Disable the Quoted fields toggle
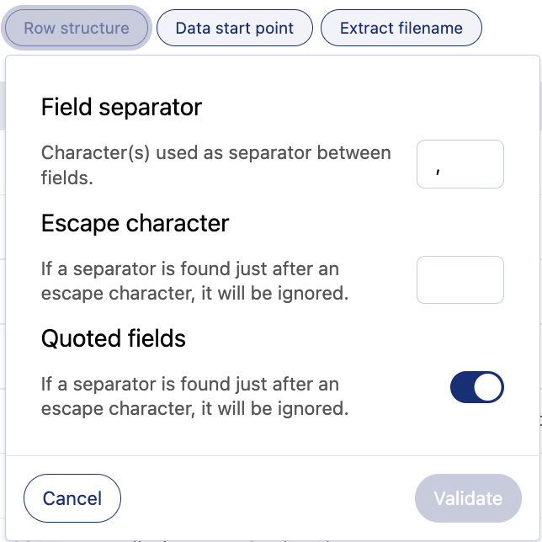The width and height of the screenshot is (542, 542). [477, 387]
